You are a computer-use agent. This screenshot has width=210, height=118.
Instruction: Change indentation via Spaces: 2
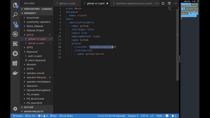click(x=133, y=116)
